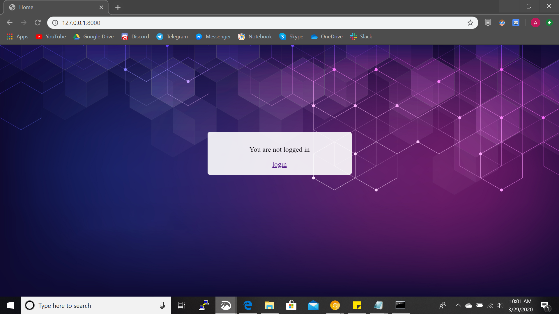Open the Chrome profile avatar menu
The height and width of the screenshot is (314, 559).
[535, 23]
